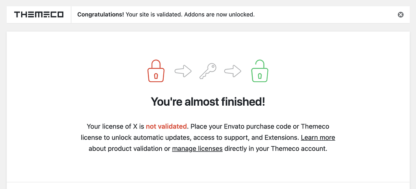The image size is (416, 189).
Task: Open the Learn more link
Action: click(x=318, y=137)
